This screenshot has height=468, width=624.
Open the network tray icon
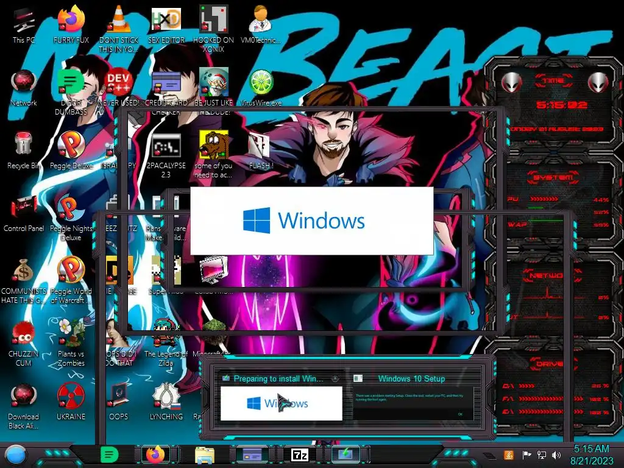[542, 455]
